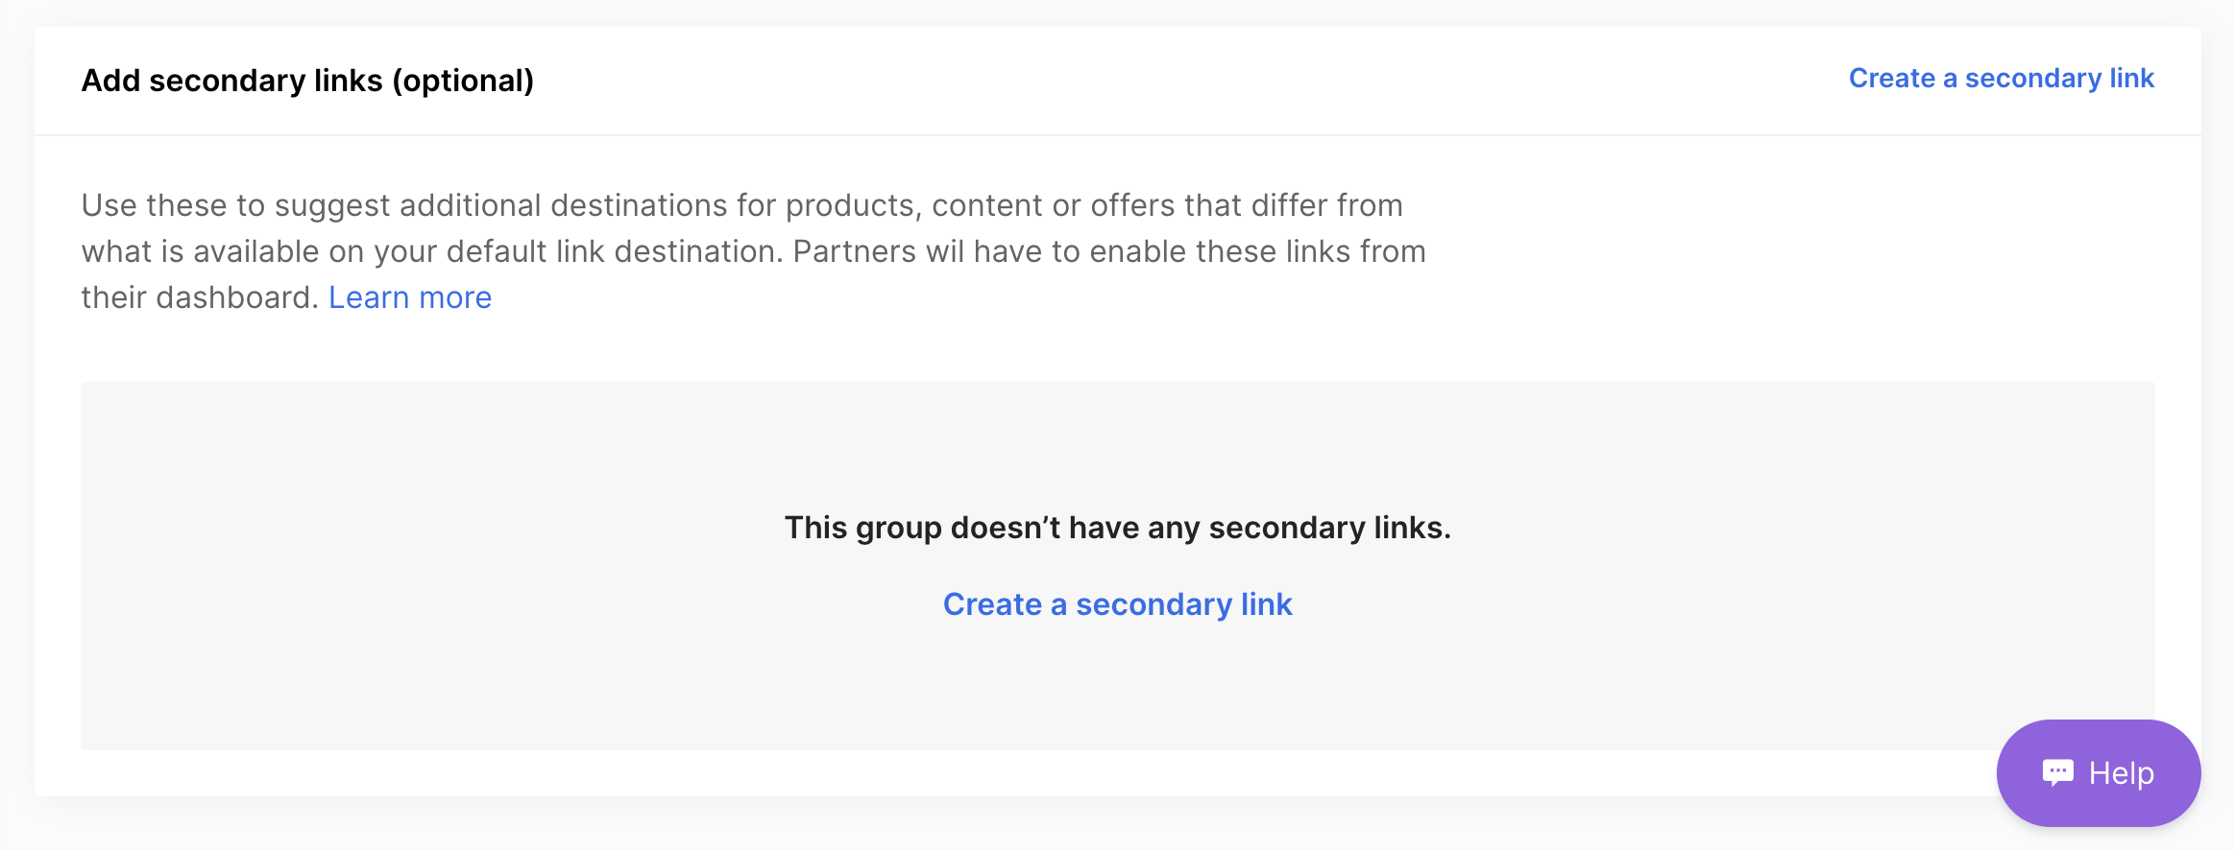
Task: Click 'their dashboard.' text before Learn more
Action: click(x=200, y=297)
